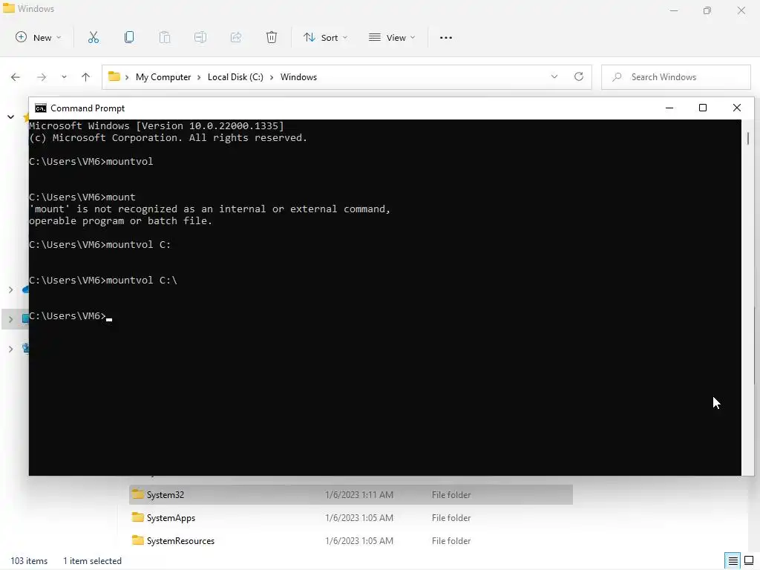Click the SystemResources folder icon
Viewport: 760px width, 570px height.
137,540
